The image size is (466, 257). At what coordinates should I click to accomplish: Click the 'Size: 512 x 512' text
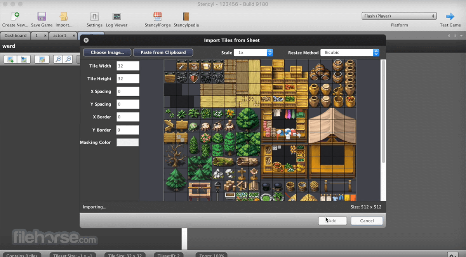pos(366,207)
